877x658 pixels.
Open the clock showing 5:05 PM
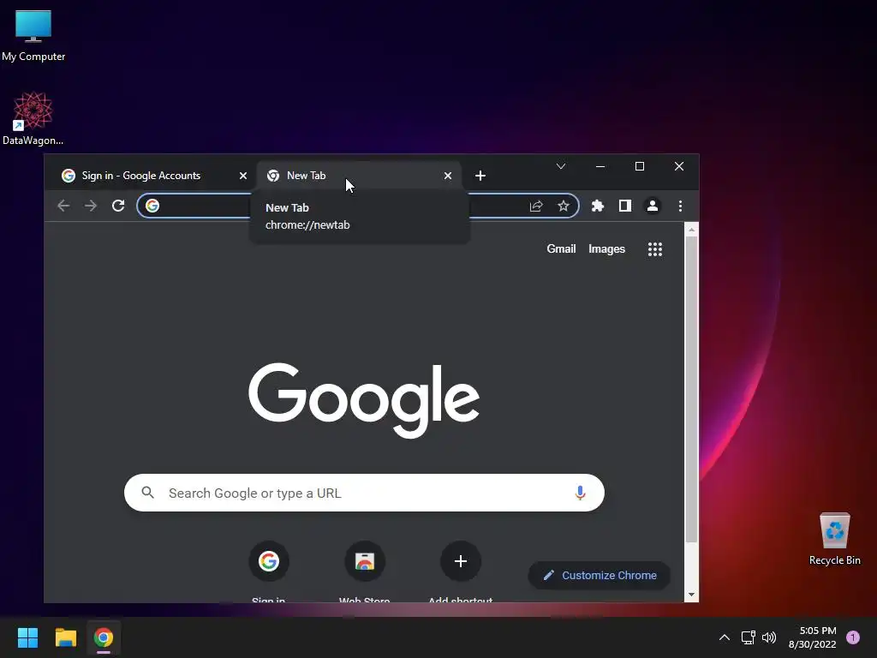tap(812, 637)
